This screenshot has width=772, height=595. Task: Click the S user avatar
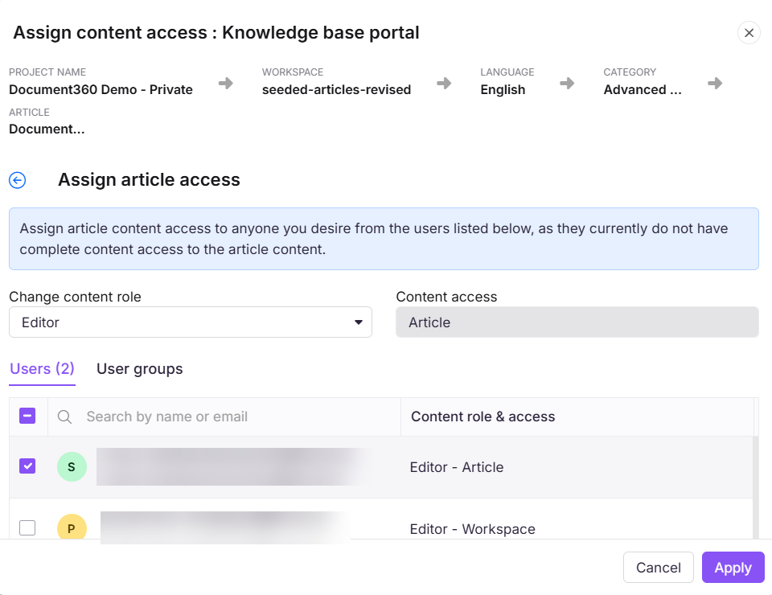click(72, 466)
